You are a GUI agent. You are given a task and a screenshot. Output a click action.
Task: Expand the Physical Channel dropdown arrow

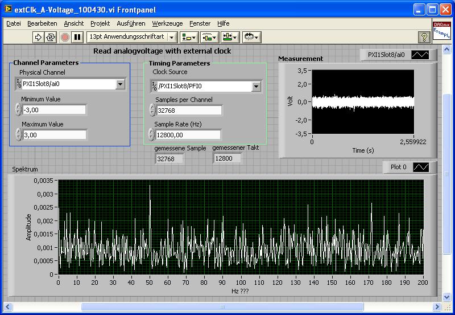(x=120, y=84)
